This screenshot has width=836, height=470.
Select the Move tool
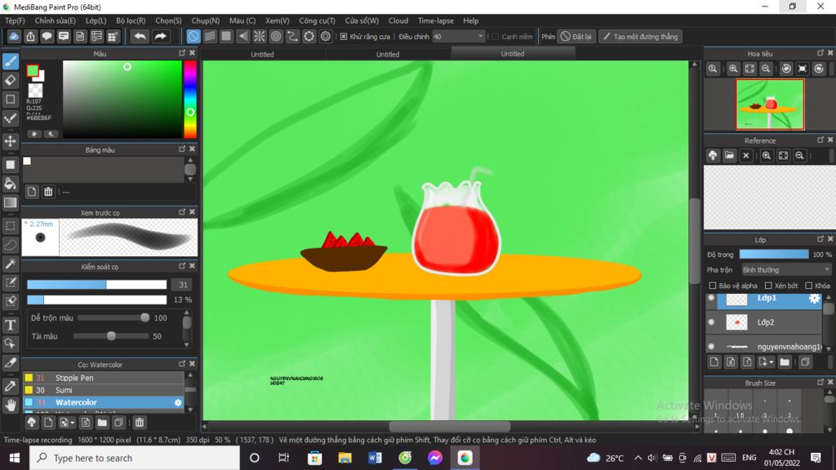10,141
